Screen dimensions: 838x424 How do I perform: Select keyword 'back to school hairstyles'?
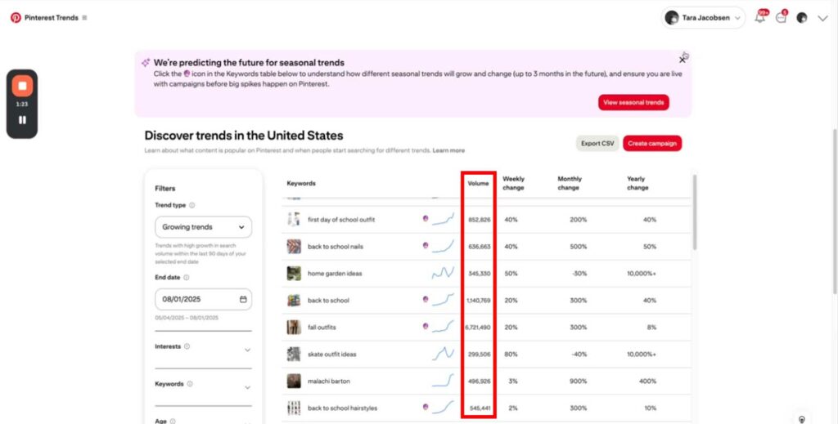pos(342,408)
